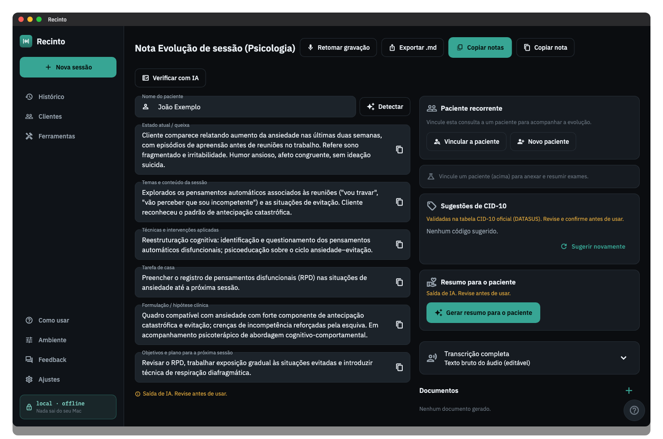Copy the Estado atual / queixa text
This screenshot has width=663, height=439.
pyautogui.click(x=399, y=150)
